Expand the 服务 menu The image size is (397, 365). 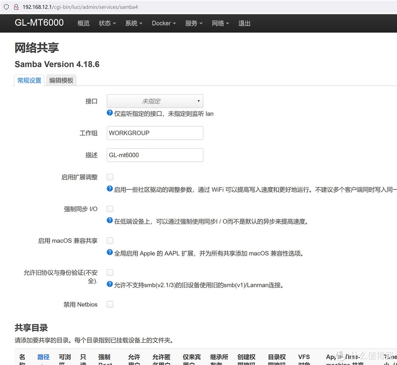coord(194,23)
